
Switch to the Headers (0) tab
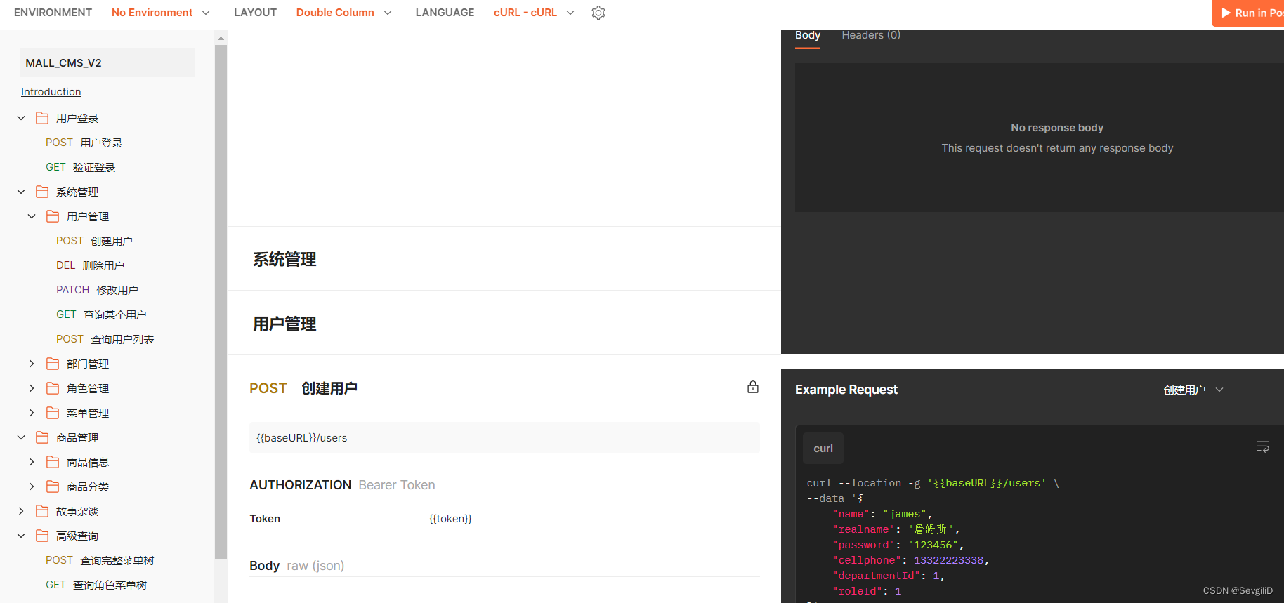tap(871, 35)
